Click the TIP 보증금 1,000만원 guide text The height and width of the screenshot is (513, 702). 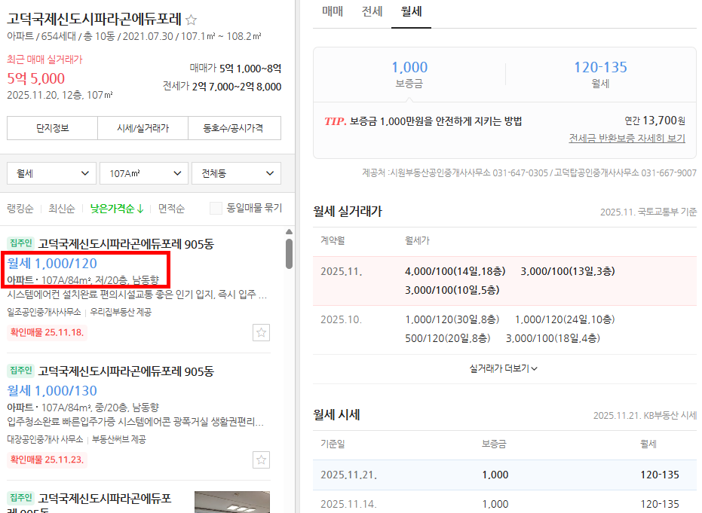tap(423, 121)
